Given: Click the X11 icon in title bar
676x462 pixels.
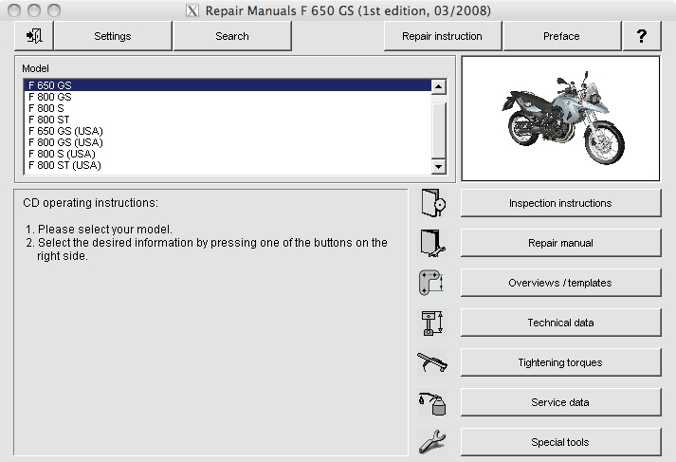Looking at the screenshot, I should (192, 10).
